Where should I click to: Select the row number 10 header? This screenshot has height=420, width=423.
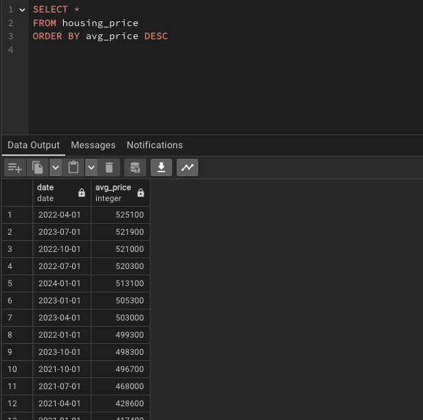(17, 369)
